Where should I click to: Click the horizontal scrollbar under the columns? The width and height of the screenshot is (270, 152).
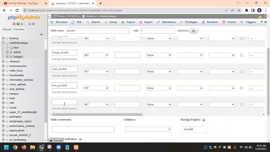coord(97,114)
